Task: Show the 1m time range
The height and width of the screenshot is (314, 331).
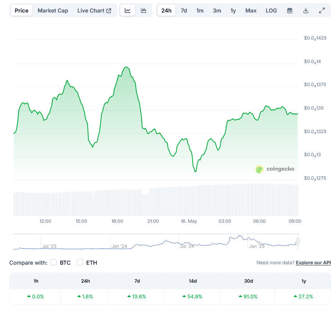Action: point(200,11)
